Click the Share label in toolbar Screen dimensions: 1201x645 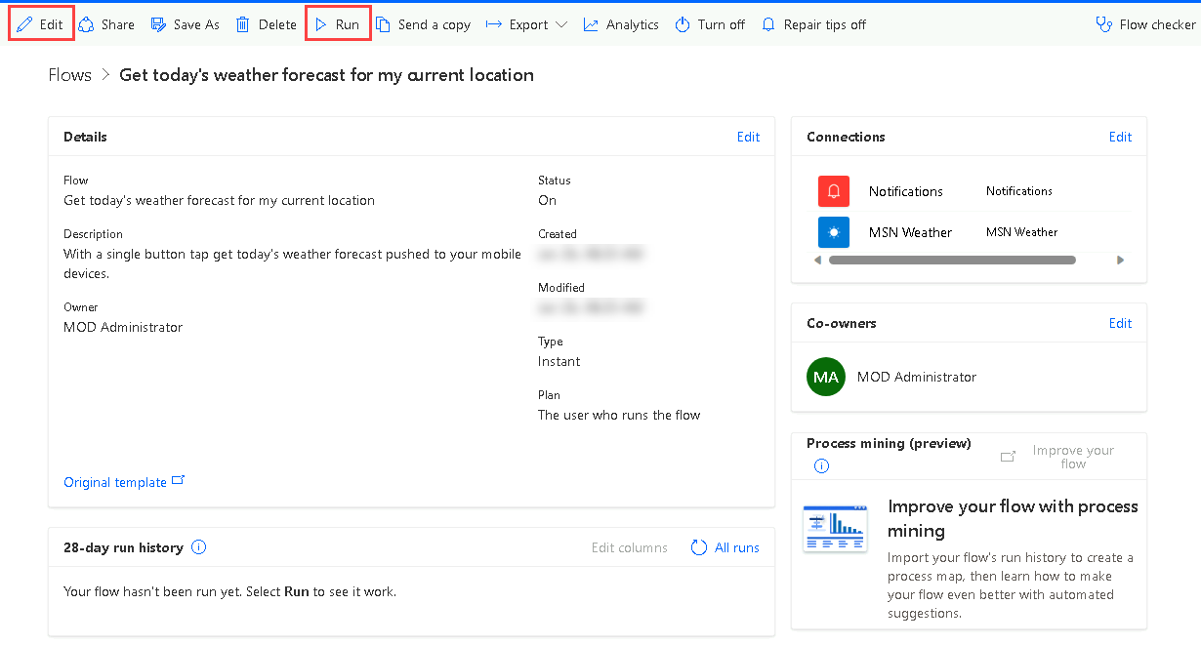(x=118, y=24)
